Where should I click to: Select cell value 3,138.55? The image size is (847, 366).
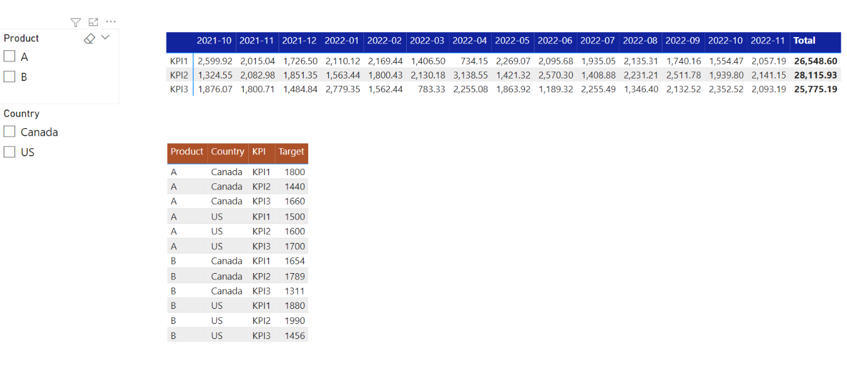[470, 75]
